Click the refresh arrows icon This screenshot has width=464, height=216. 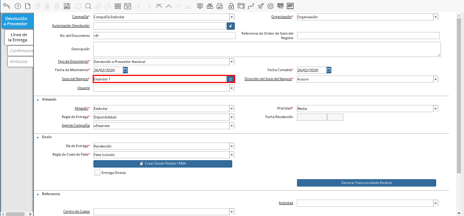point(78,6)
